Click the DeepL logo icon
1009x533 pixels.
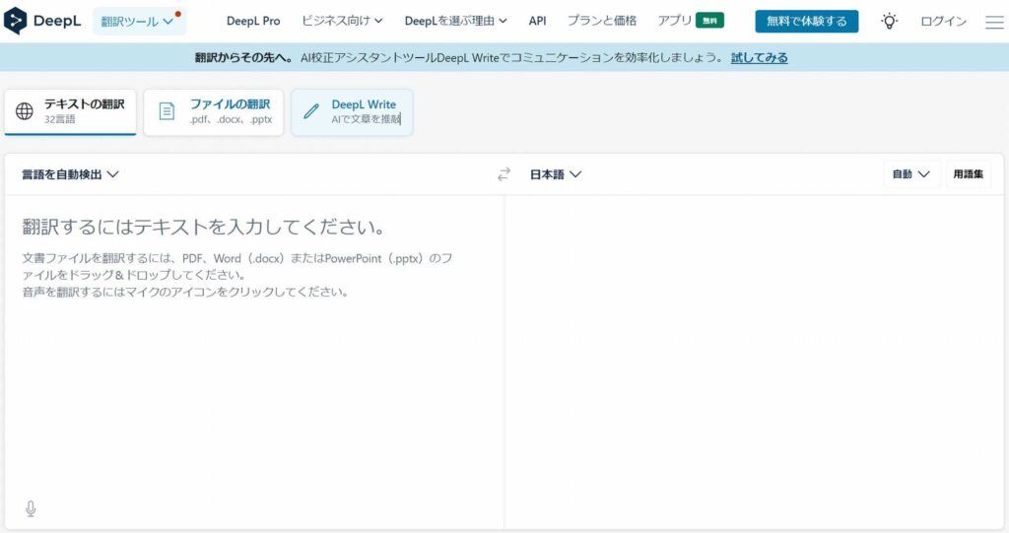pyautogui.click(x=16, y=21)
